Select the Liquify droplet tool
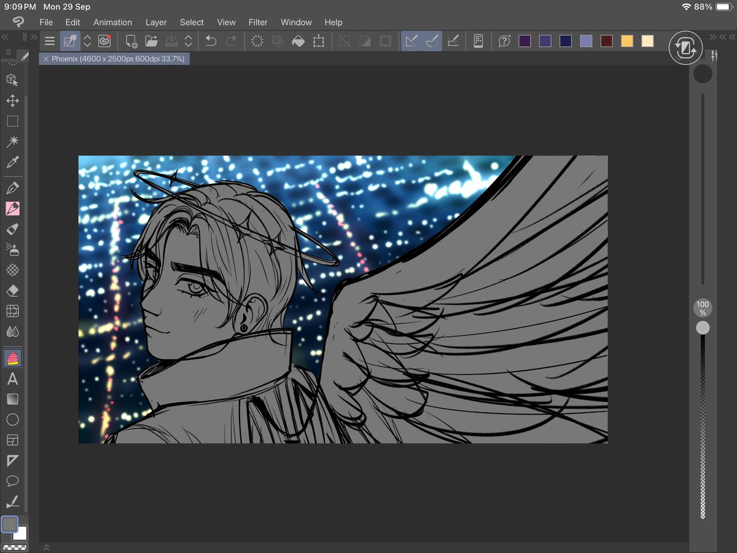737x553 pixels. [12, 332]
